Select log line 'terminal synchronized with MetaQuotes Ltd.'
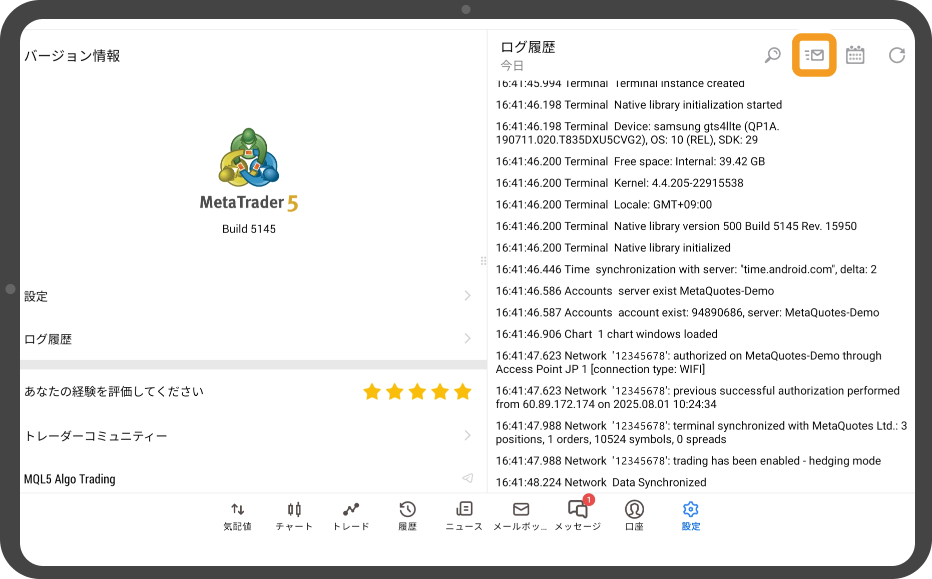 coord(701,432)
